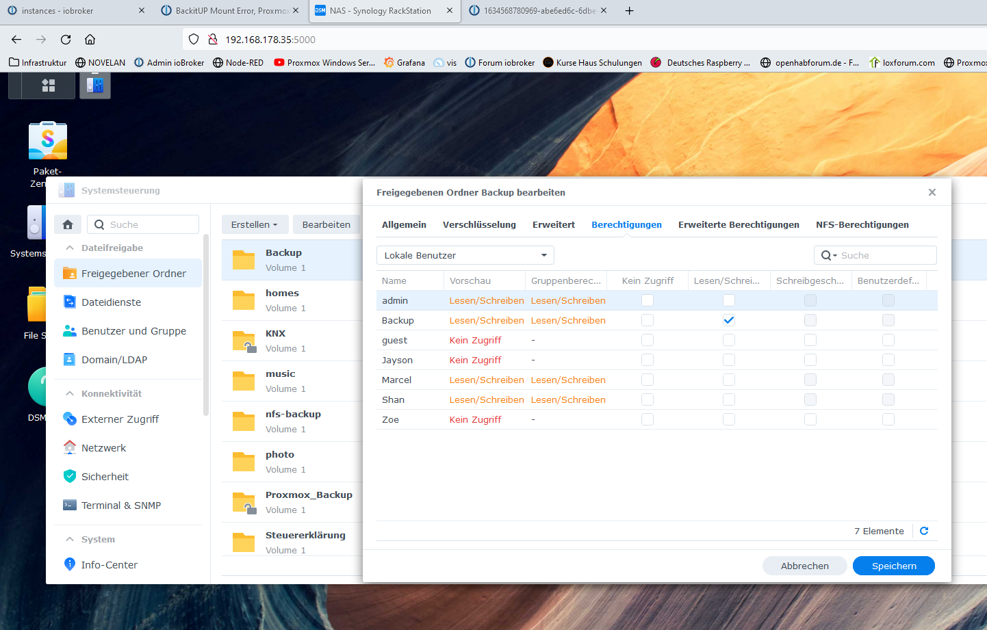This screenshot has height=630, width=987.
Task: Check Lesen/Schreiben for Jayson
Action: pyautogui.click(x=729, y=360)
